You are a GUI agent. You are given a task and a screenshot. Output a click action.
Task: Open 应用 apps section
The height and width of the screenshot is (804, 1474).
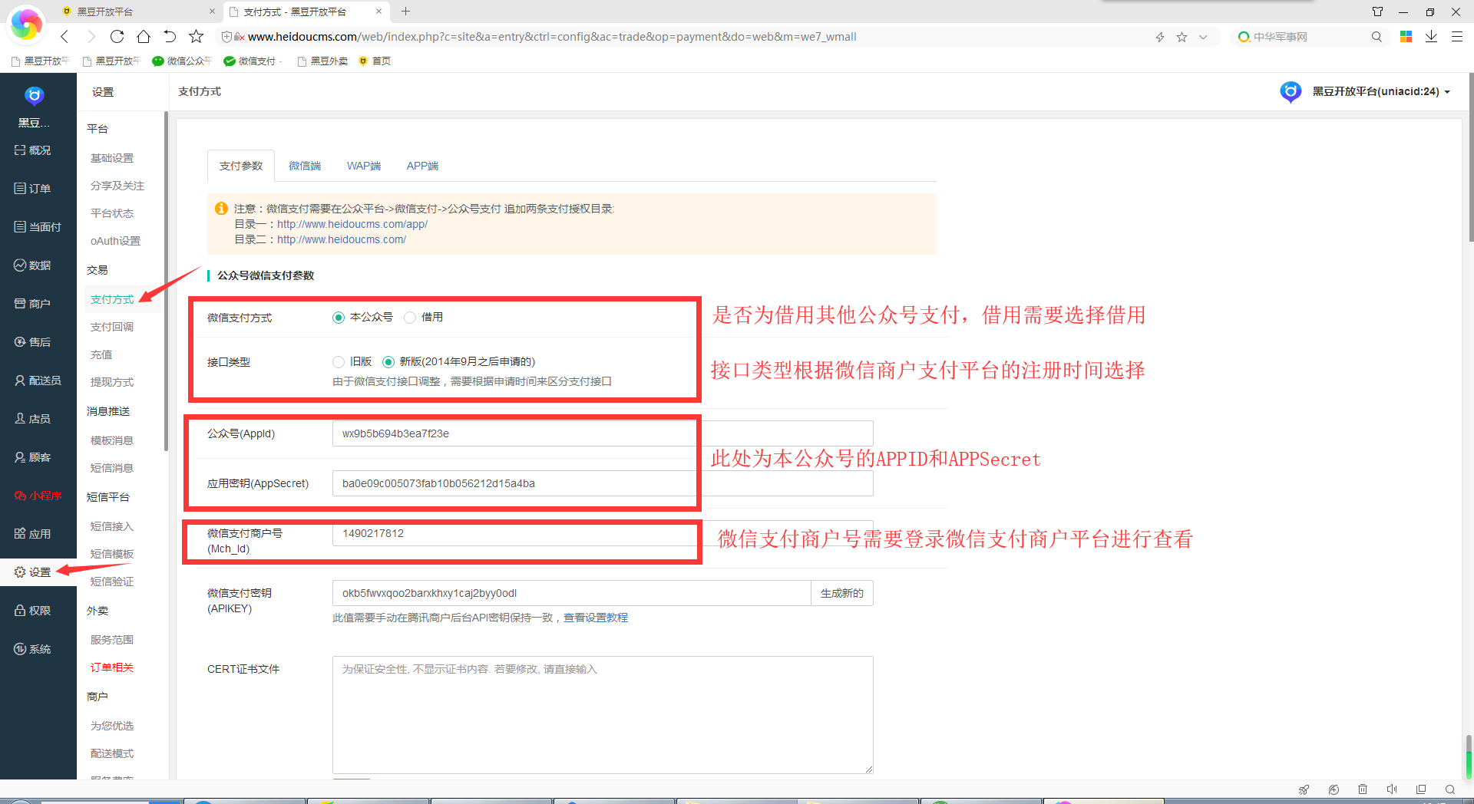coord(33,534)
